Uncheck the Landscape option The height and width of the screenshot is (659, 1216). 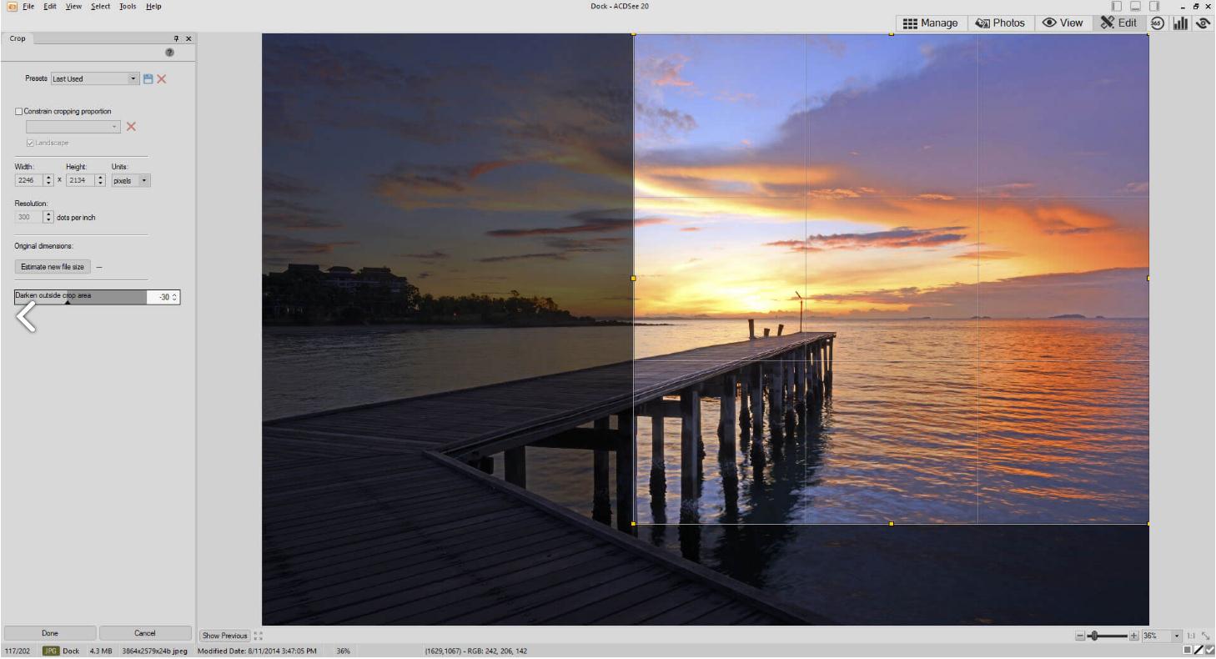coord(29,143)
